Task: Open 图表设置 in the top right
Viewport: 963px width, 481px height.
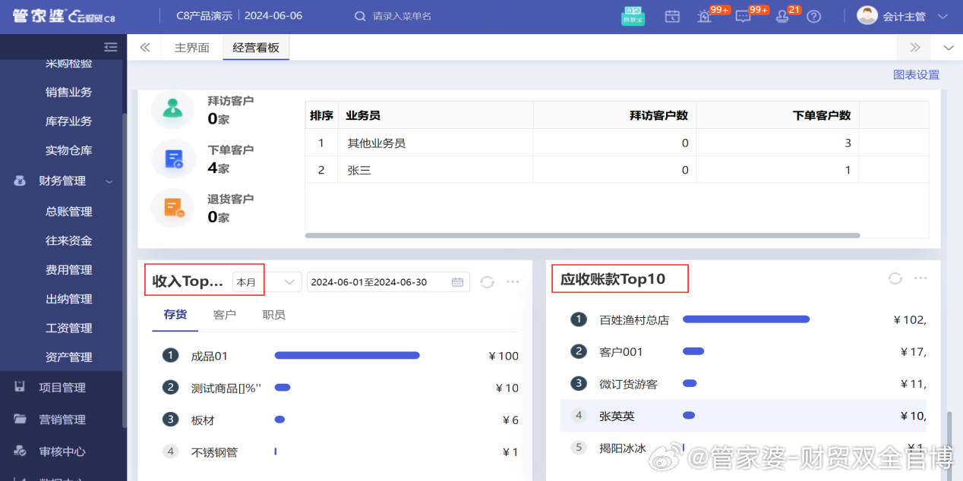Action: [916, 74]
